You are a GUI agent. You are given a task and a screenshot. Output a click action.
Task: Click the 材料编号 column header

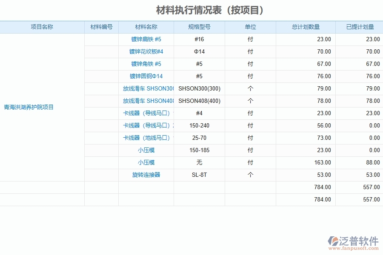click(102, 27)
